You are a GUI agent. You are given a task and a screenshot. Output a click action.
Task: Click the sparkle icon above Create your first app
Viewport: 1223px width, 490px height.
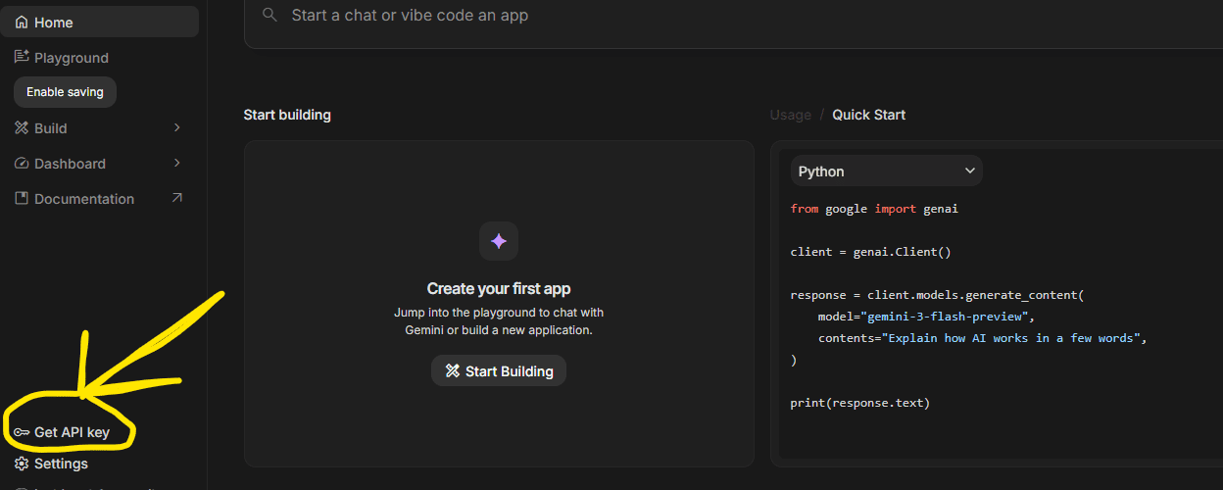coord(499,241)
